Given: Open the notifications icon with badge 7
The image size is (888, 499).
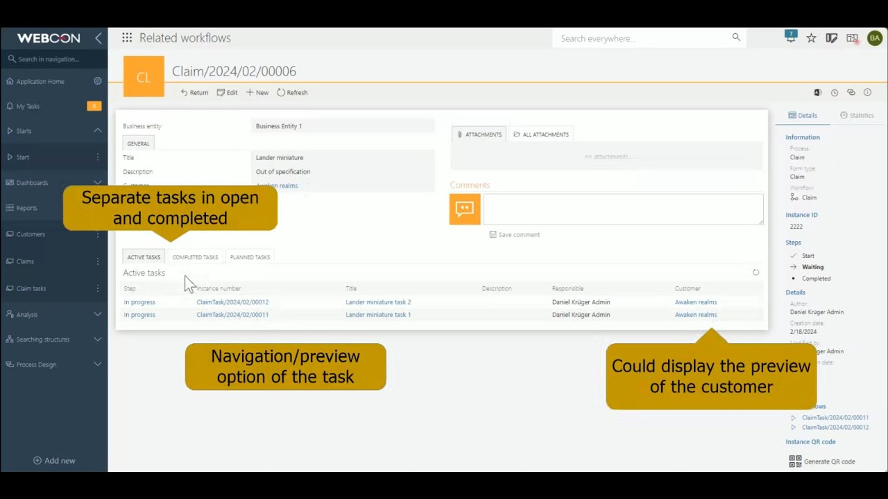Looking at the screenshot, I should click(790, 37).
